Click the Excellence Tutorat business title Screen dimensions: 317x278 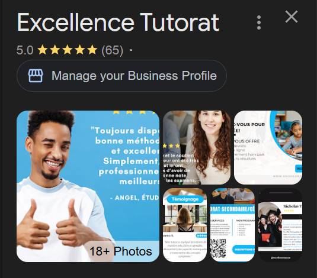pos(118,22)
